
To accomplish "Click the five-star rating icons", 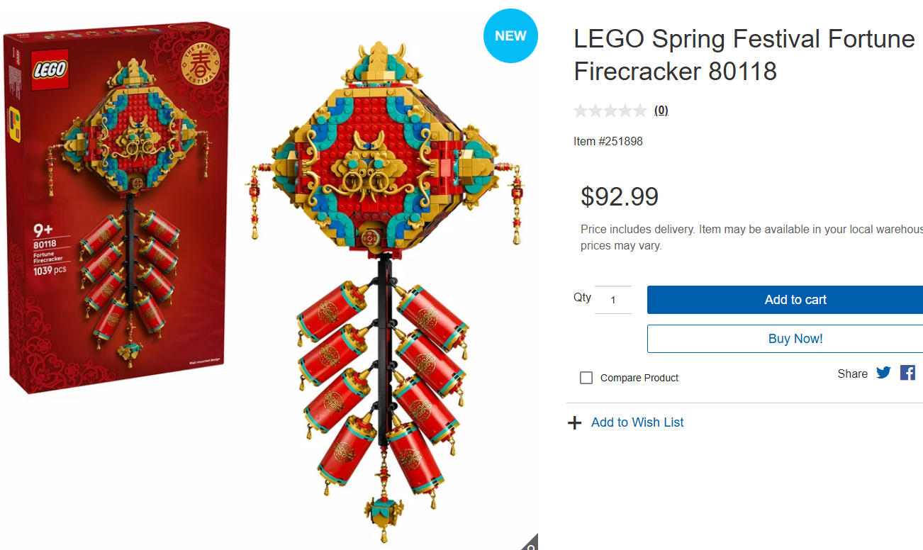I will tap(610, 111).
